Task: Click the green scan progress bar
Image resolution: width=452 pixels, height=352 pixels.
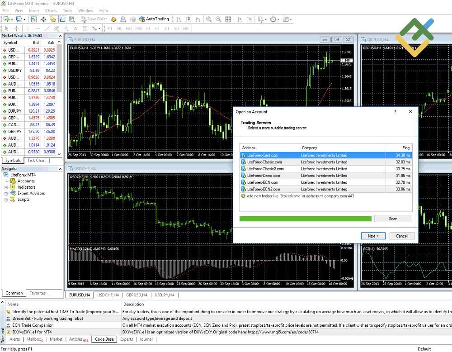Action: [x=305, y=219]
